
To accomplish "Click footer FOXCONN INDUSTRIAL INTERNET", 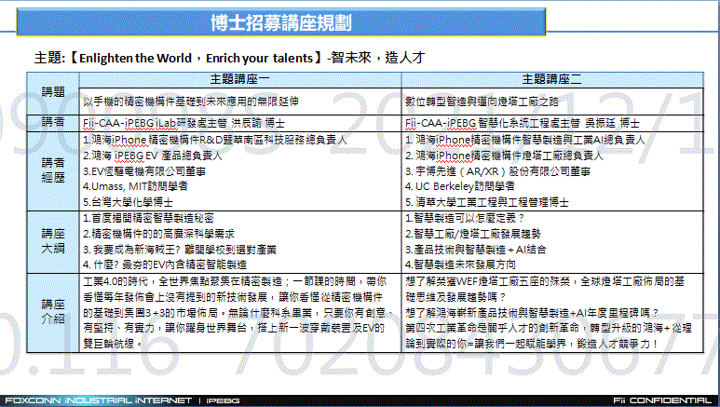I will (98, 400).
